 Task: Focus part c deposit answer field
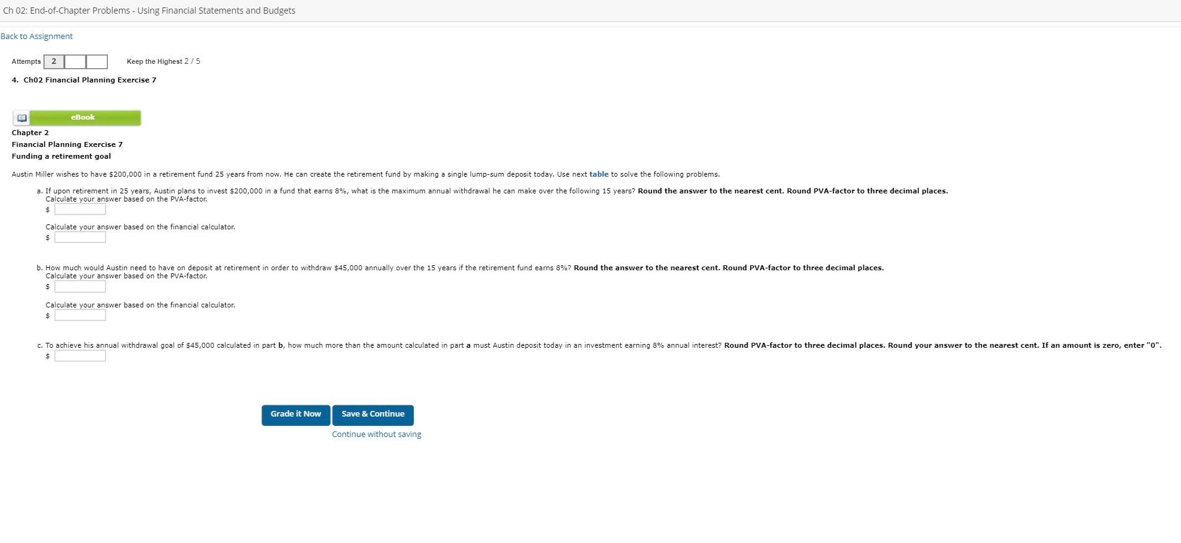(x=80, y=356)
